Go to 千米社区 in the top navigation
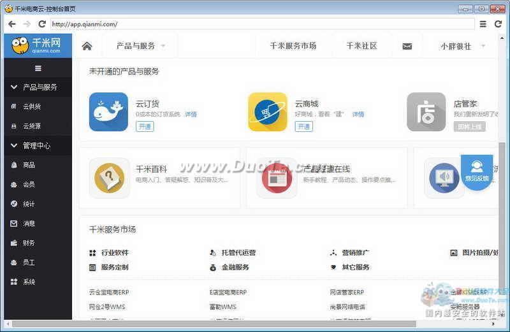The image size is (510, 332). [361, 46]
